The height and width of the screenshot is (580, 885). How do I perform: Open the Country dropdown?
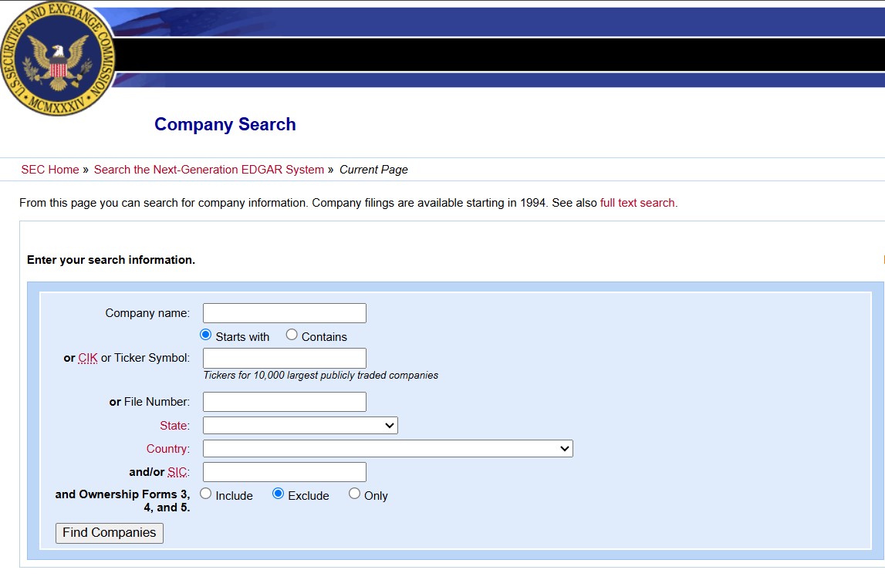388,449
